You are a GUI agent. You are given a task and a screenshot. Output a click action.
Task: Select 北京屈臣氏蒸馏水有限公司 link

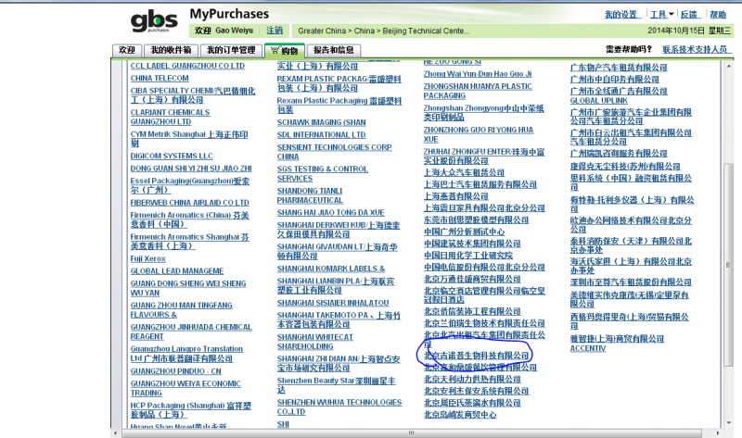coord(472,403)
